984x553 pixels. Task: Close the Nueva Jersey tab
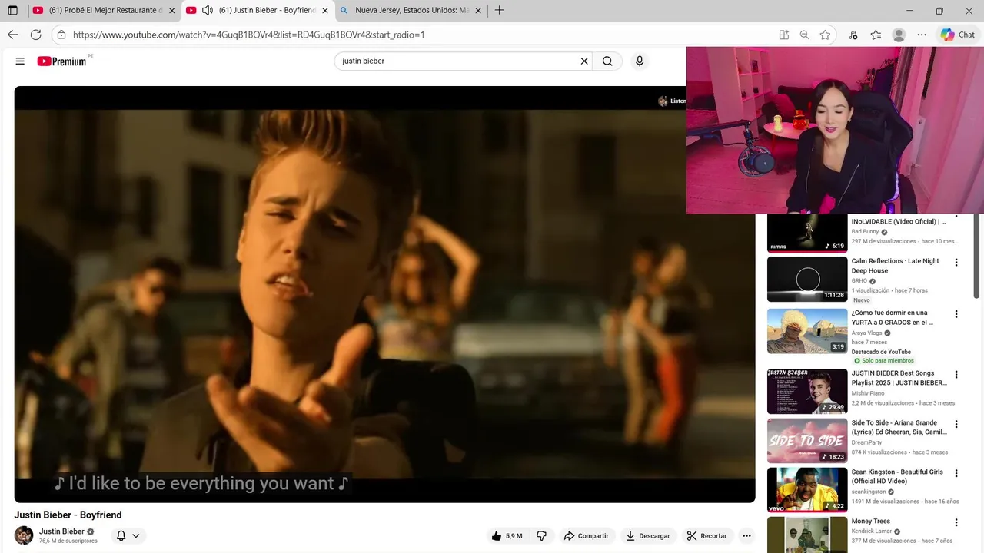point(479,11)
